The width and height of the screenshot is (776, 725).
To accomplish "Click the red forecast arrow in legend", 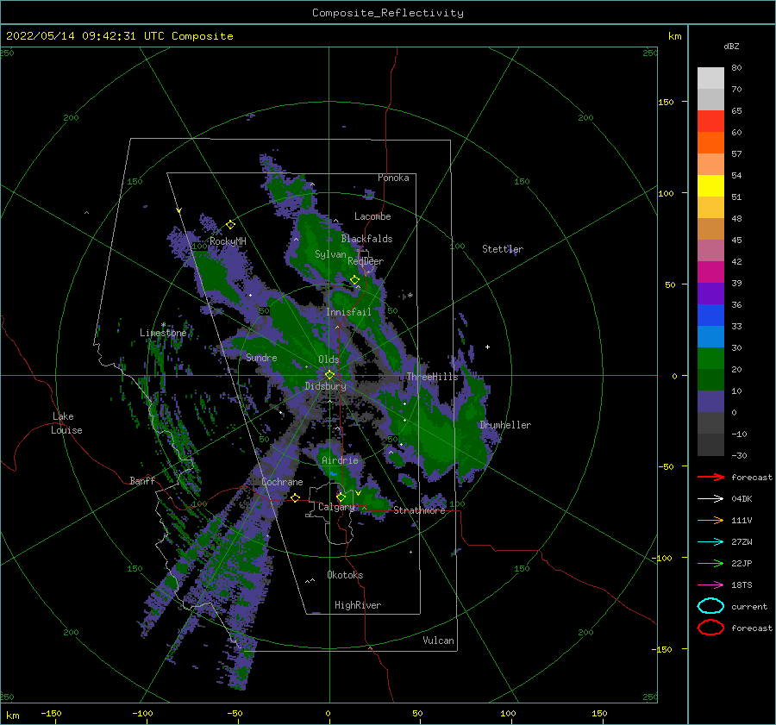I will pos(710,477).
